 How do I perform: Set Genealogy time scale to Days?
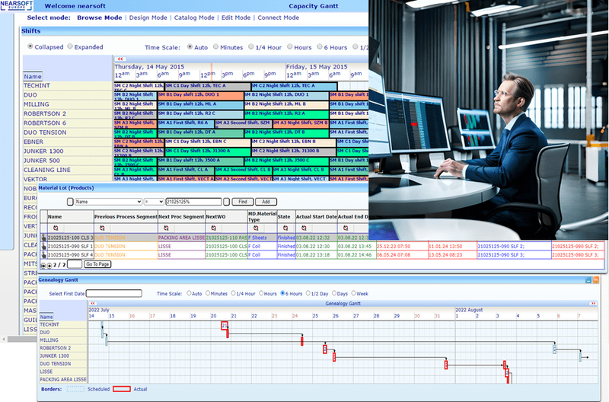pos(334,293)
